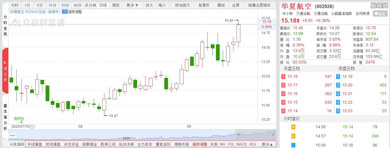The height and width of the screenshot is (148, 390).
Task: Open the 前复权 adjustment setting
Action: coord(204,5)
